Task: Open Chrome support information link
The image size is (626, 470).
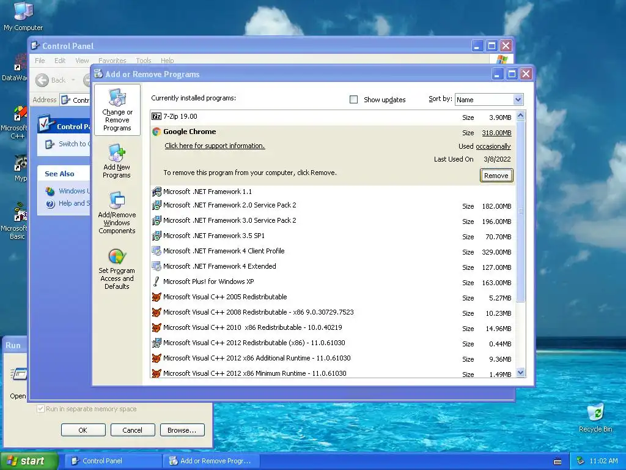Action: 215,146
